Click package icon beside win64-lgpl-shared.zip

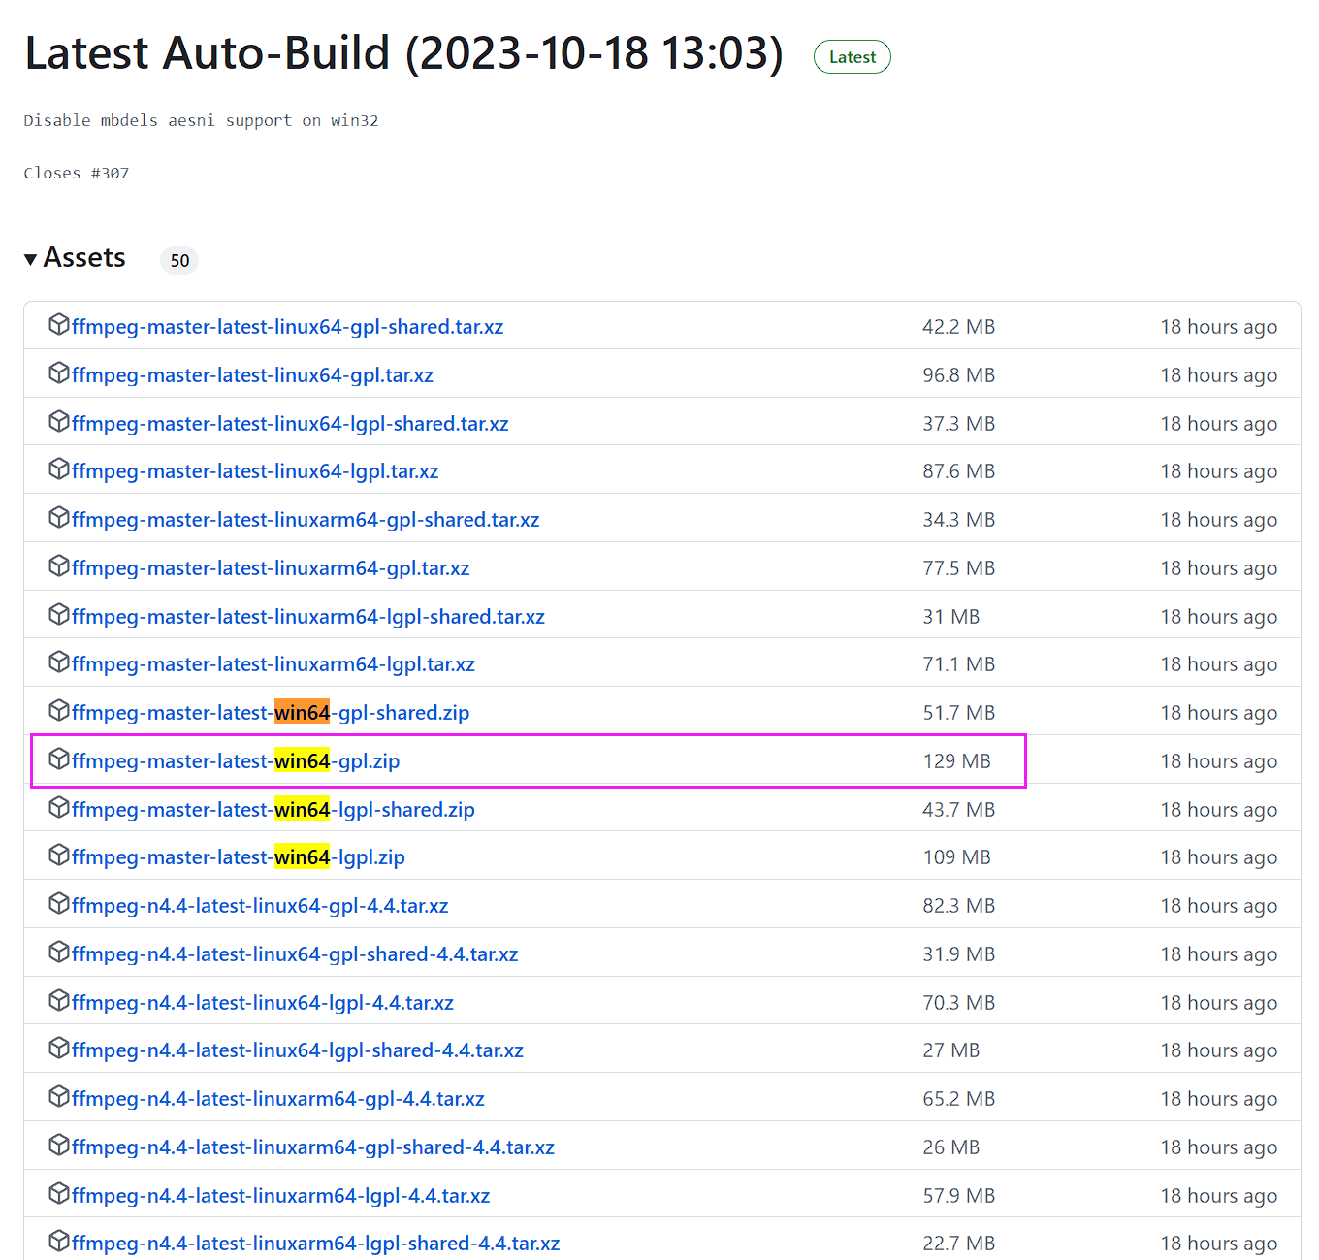pyautogui.click(x=59, y=807)
